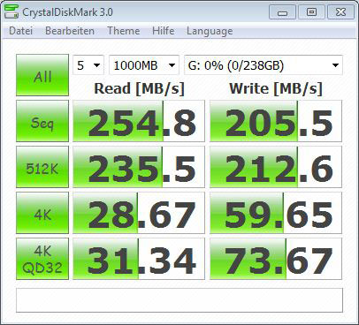This screenshot has width=359, height=325.
Task: Close the CrystalDiskMark window
Action: 340,12
